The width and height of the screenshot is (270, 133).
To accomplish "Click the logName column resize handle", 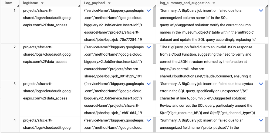I will pyautogui.click(x=79, y=6).
